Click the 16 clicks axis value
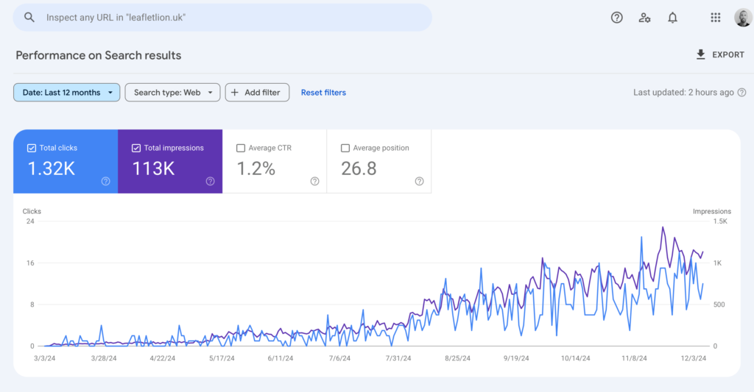Image resolution: width=754 pixels, height=392 pixels. tap(30, 263)
